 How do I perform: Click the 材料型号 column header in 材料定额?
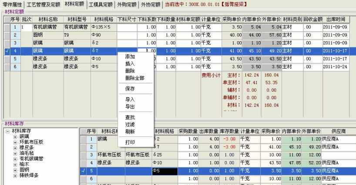(x=77, y=20)
